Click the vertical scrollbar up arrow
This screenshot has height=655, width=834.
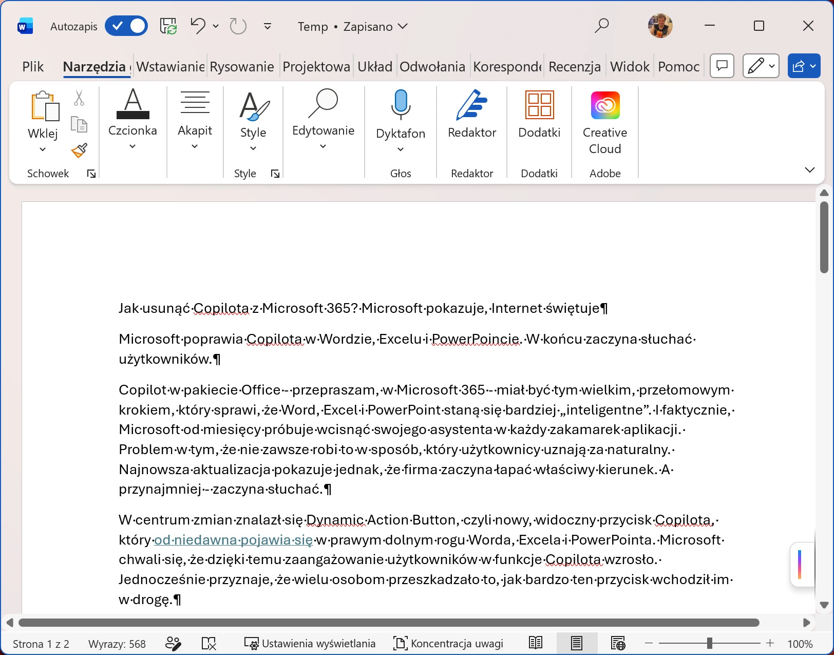tap(824, 193)
